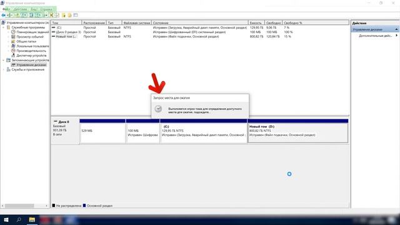Collapse the Запоминающие устройства tree node
Viewport: 400px width, 225px height.
[4, 60]
